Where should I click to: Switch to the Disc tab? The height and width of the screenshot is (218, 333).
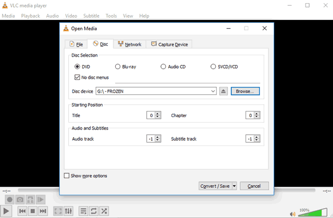(100, 44)
